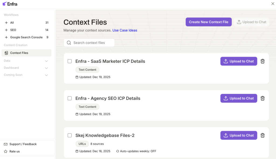The width and height of the screenshot is (276, 159).
Task: Click the envelope Support / Feedback icon
Action: [x=6, y=144]
